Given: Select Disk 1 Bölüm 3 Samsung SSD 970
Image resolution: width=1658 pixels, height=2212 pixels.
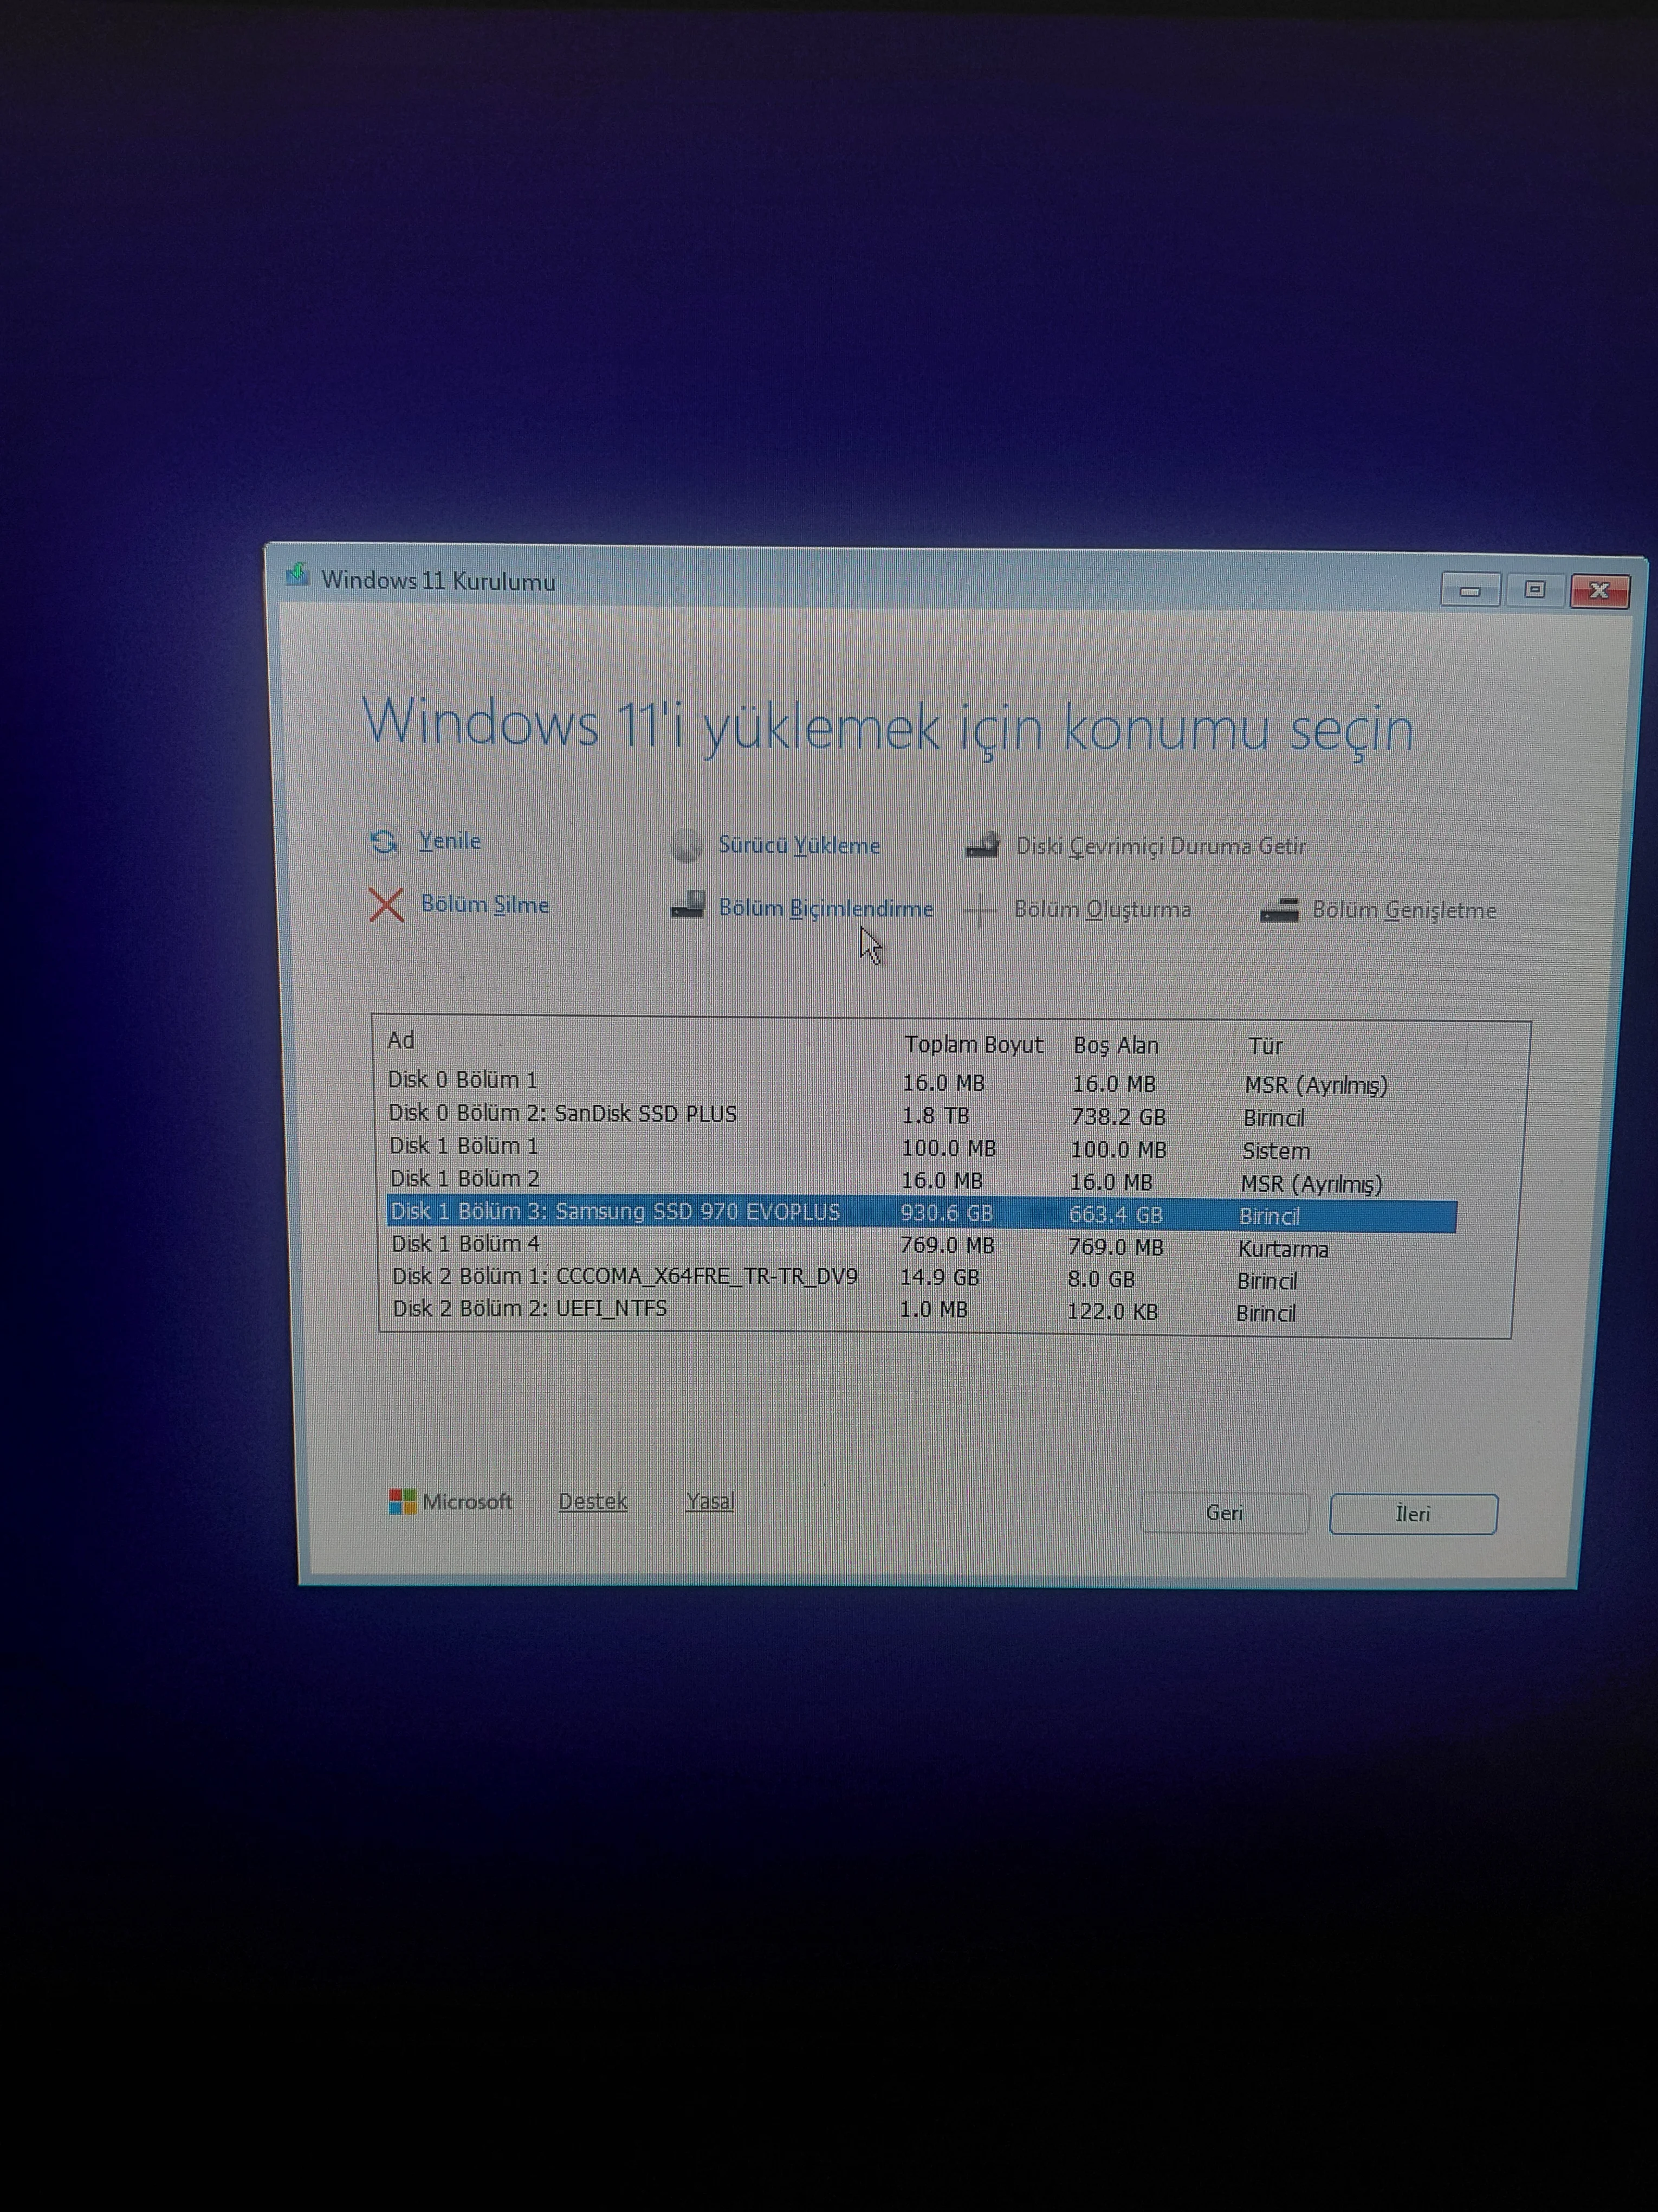Looking at the screenshot, I should click(614, 1212).
